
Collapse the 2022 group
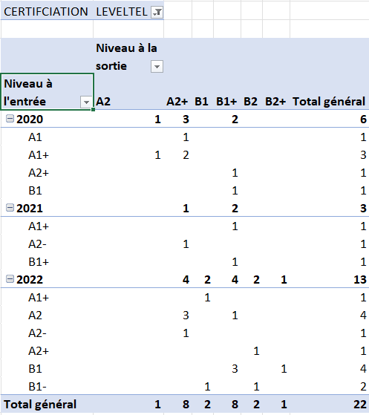point(10,279)
